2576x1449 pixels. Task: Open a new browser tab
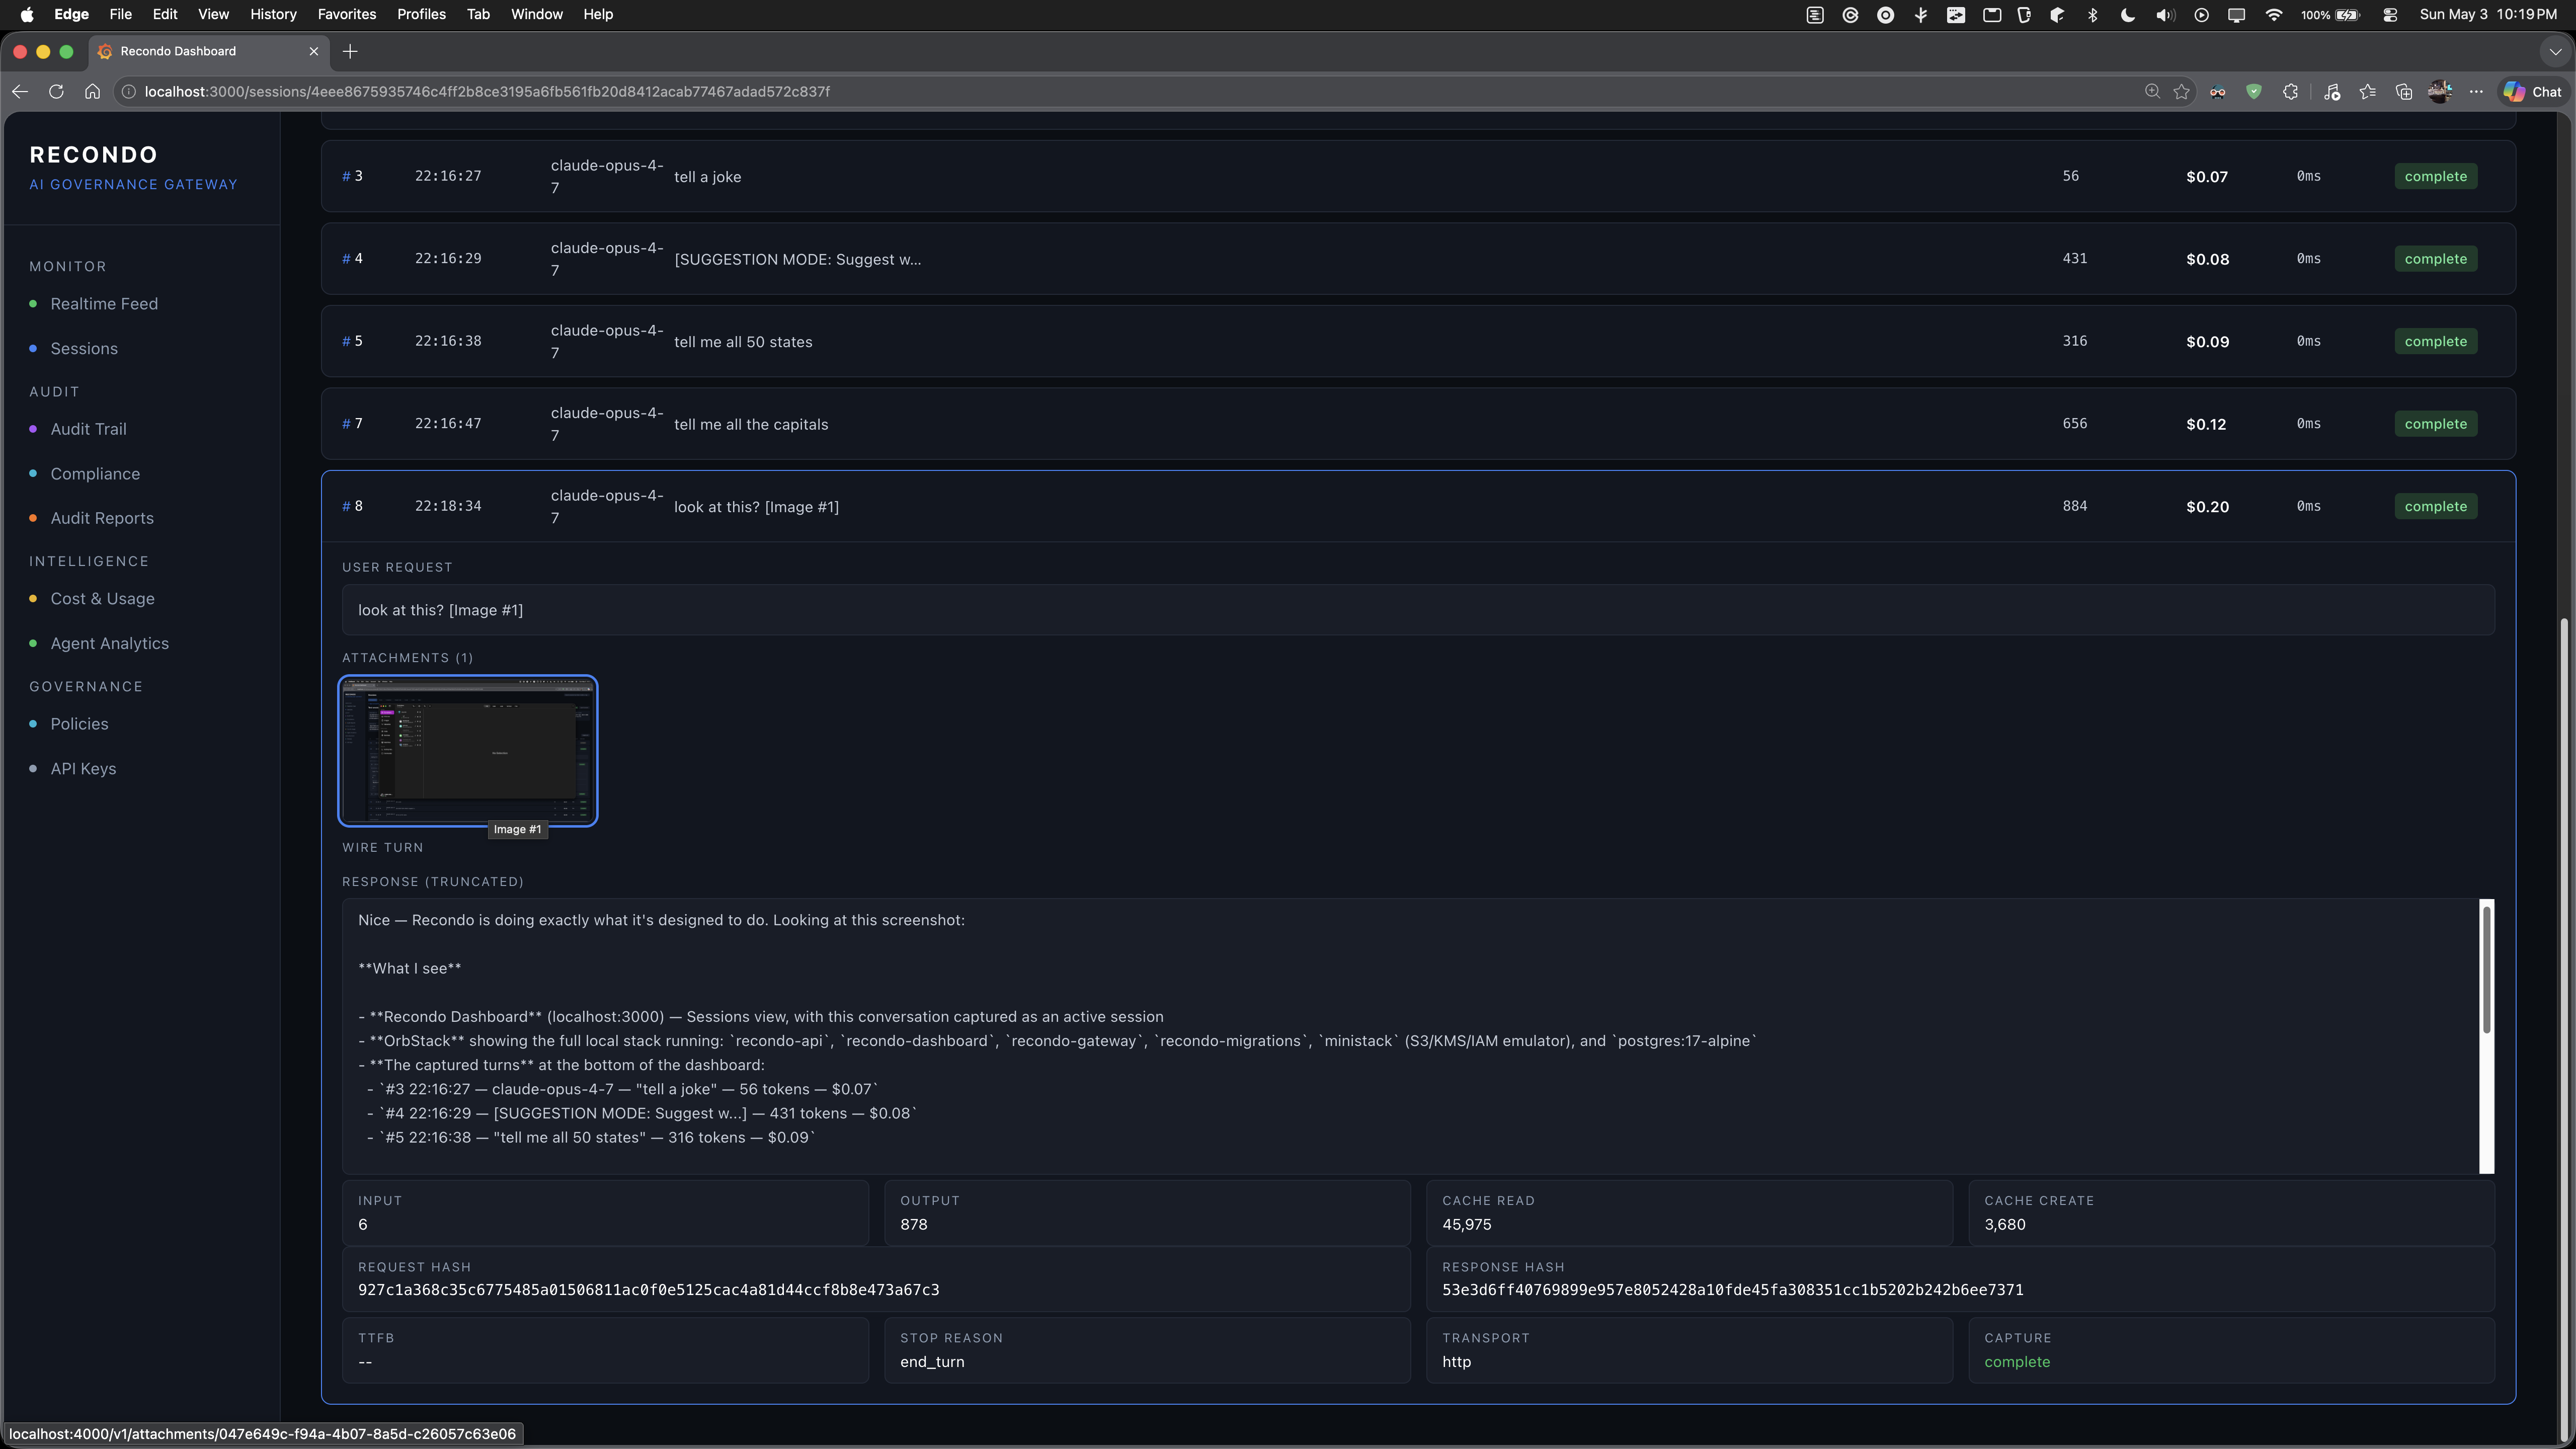pyautogui.click(x=350, y=51)
